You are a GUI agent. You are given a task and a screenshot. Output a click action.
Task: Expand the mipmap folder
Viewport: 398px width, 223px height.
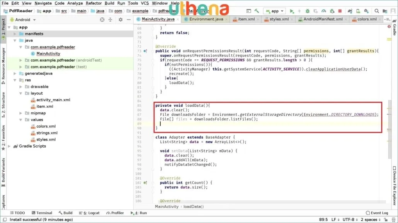20,113
